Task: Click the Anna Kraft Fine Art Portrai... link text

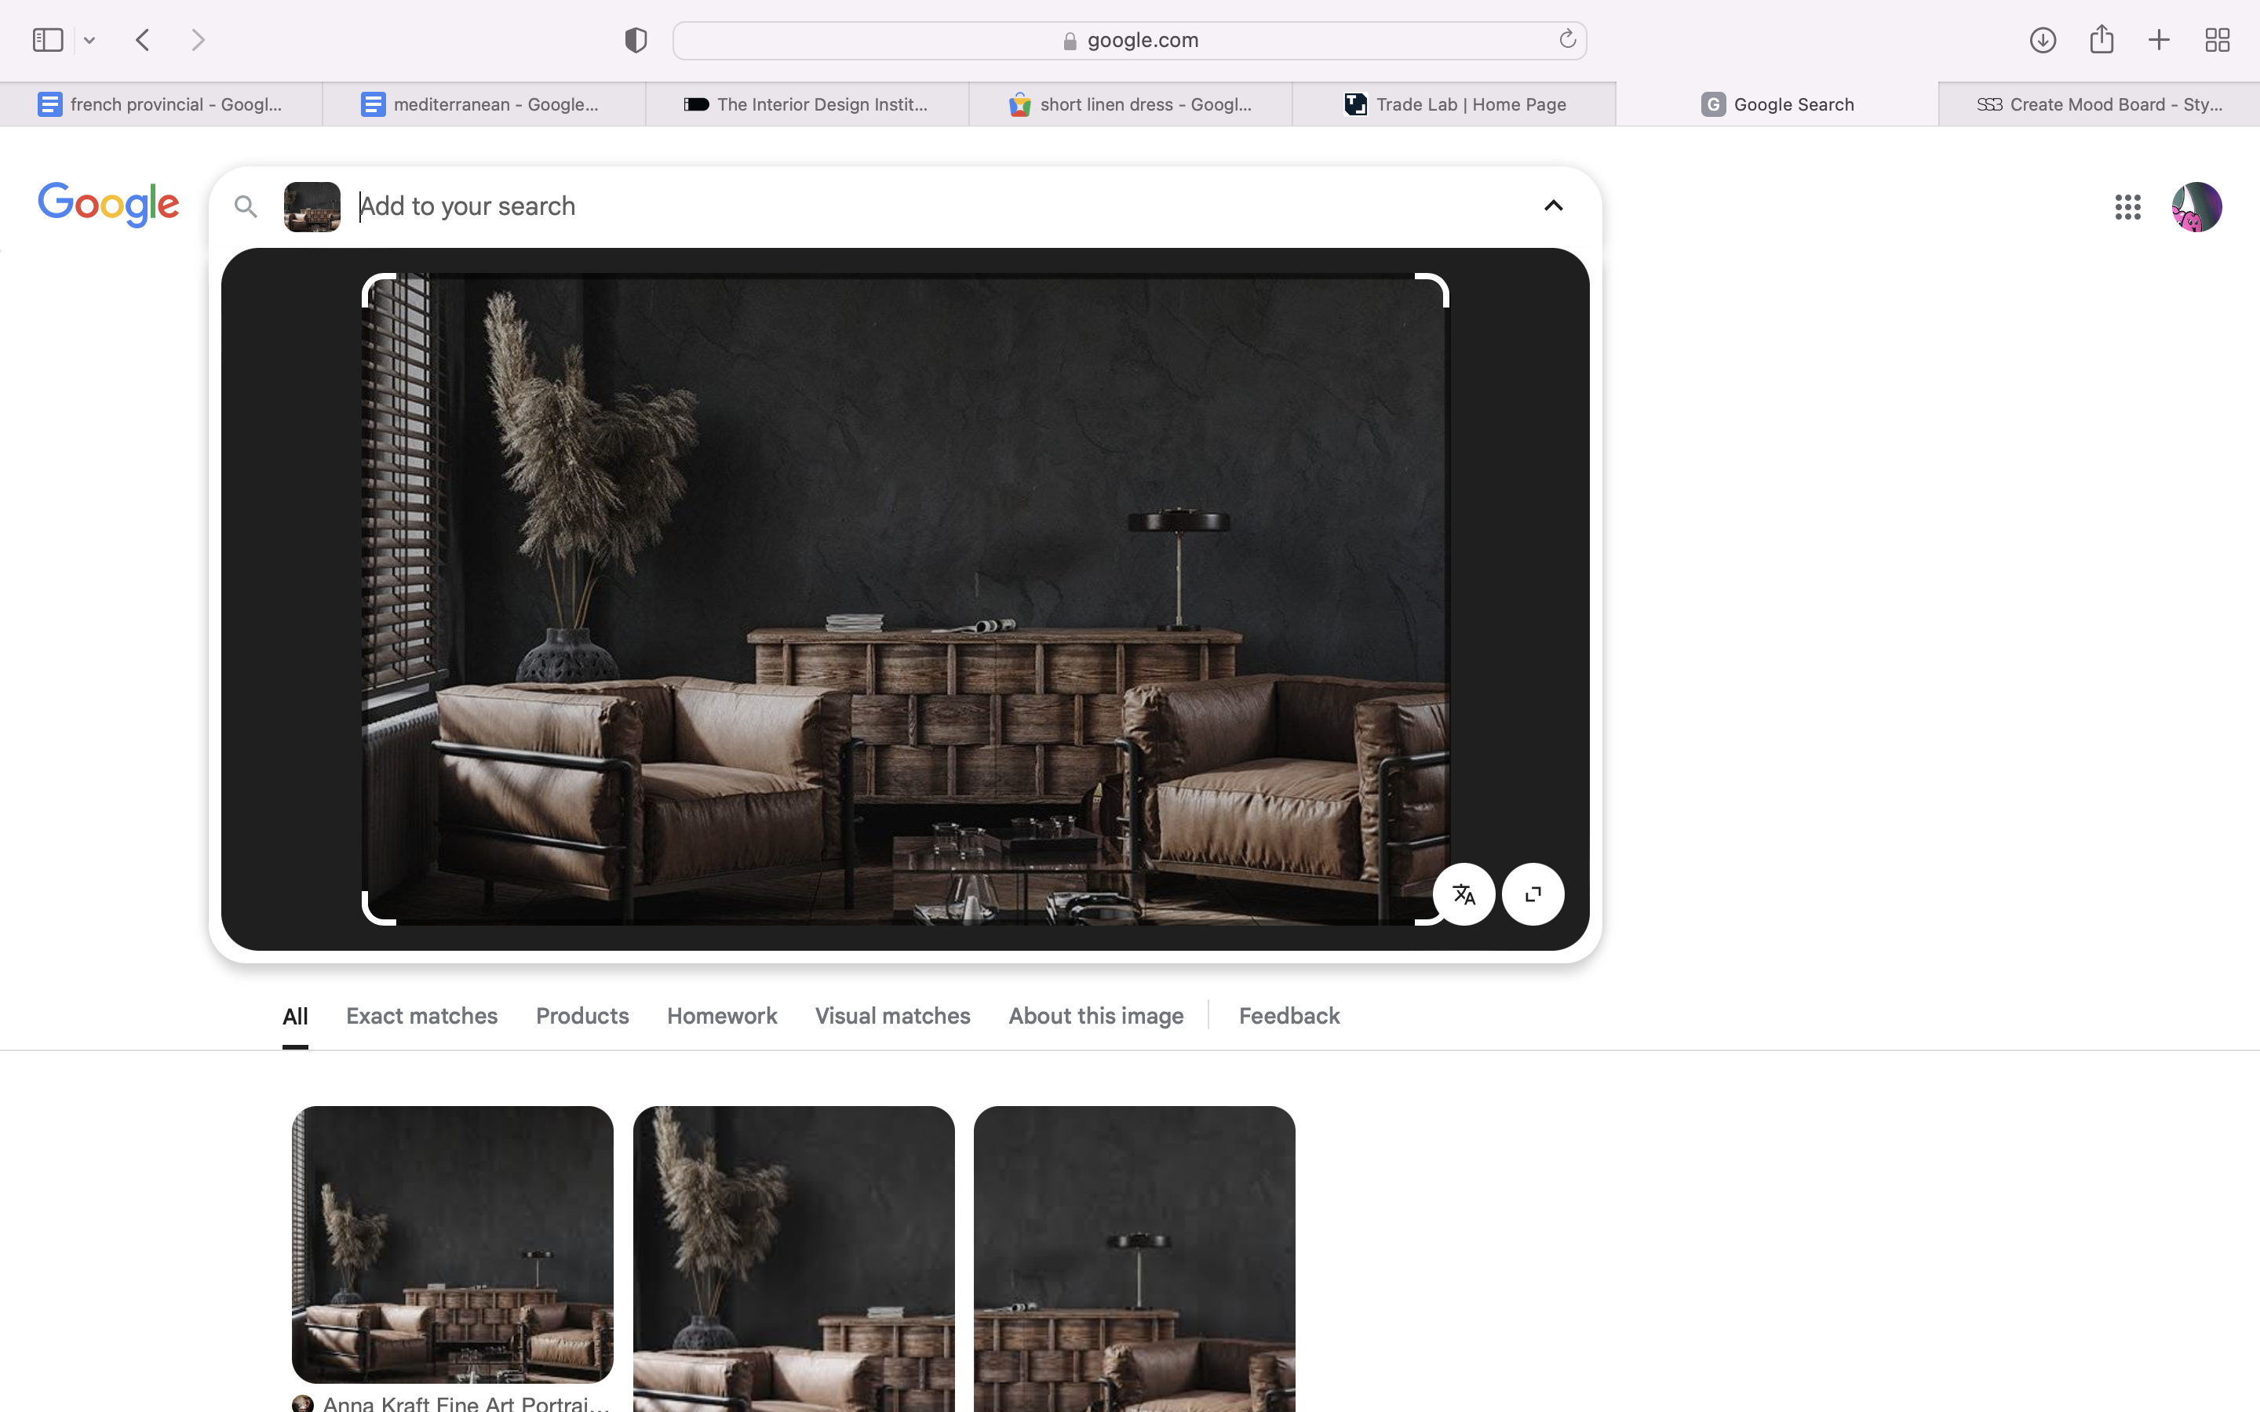Action: 466,1403
